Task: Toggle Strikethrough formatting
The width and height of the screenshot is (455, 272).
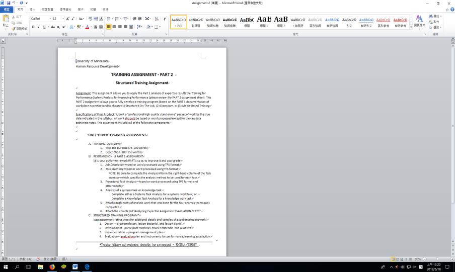Action: pyautogui.click(x=53, y=27)
